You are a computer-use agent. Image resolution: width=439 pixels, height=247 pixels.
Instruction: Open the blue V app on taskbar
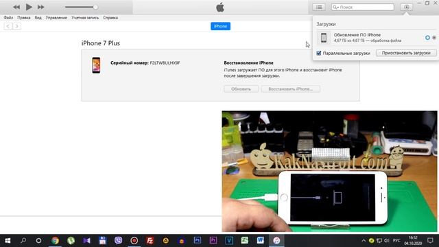click(x=229, y=241)
